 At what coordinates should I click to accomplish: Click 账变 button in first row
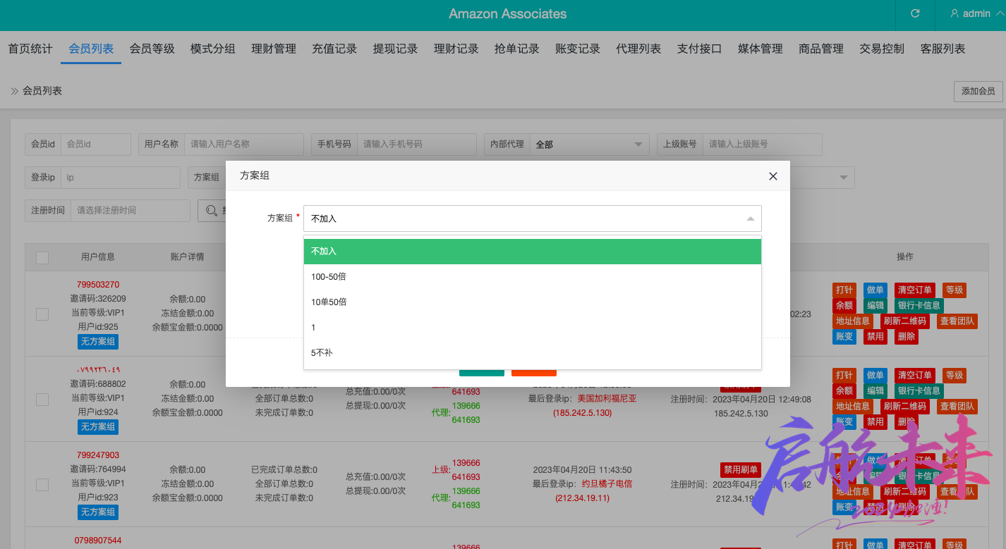click(x=844, y=337)
